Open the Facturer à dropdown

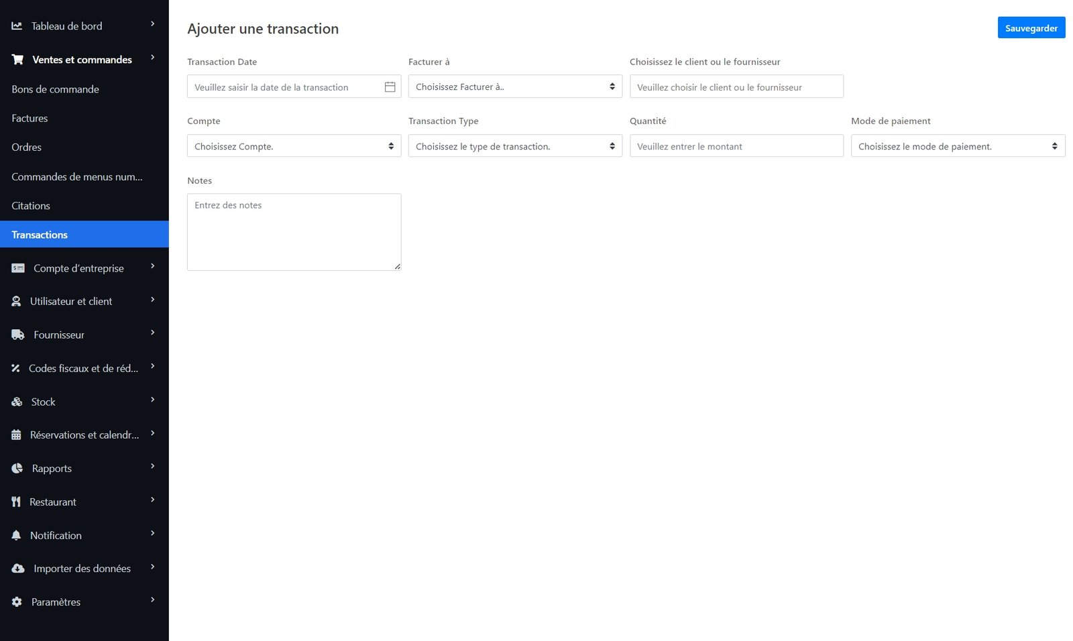click(514, 87)
